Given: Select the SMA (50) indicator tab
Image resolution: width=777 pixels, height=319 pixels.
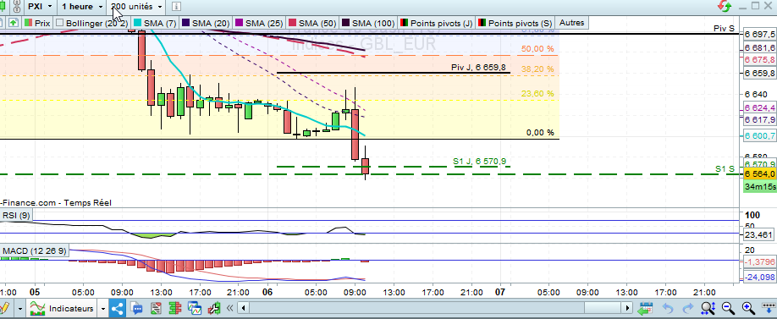Looking at the screenshot, I should click(x=312, y=23).
